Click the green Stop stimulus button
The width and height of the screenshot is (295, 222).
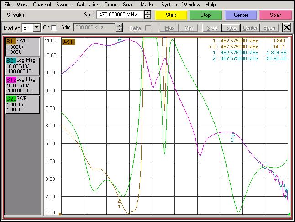(205, 15)
